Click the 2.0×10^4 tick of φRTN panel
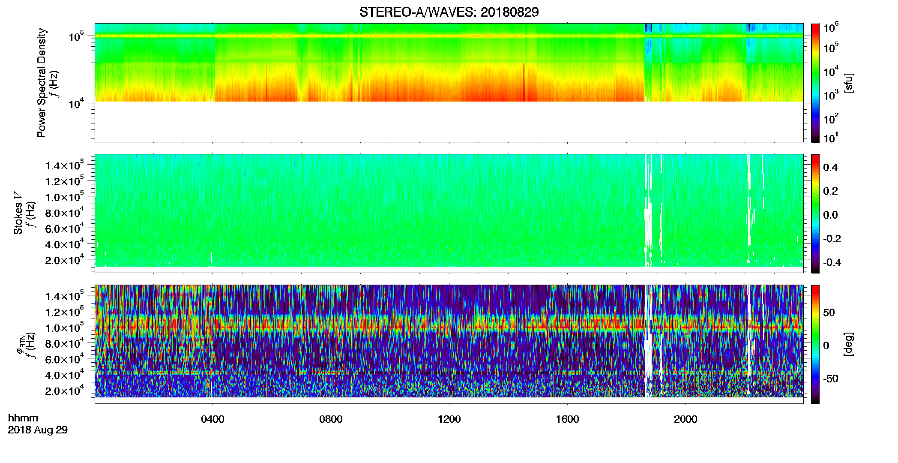 pyautogui.click(x=65, y=391)
